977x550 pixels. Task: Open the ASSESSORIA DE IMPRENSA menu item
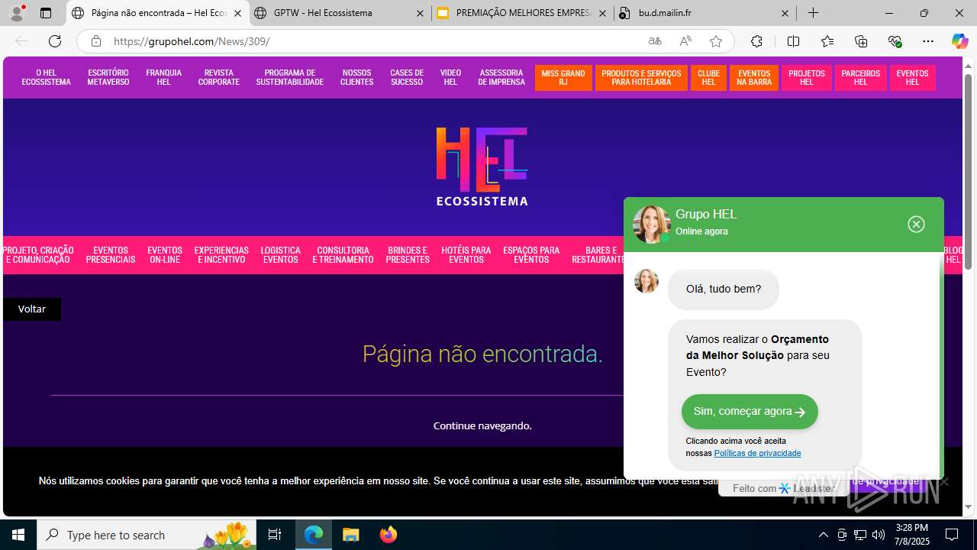pos(501,78)
